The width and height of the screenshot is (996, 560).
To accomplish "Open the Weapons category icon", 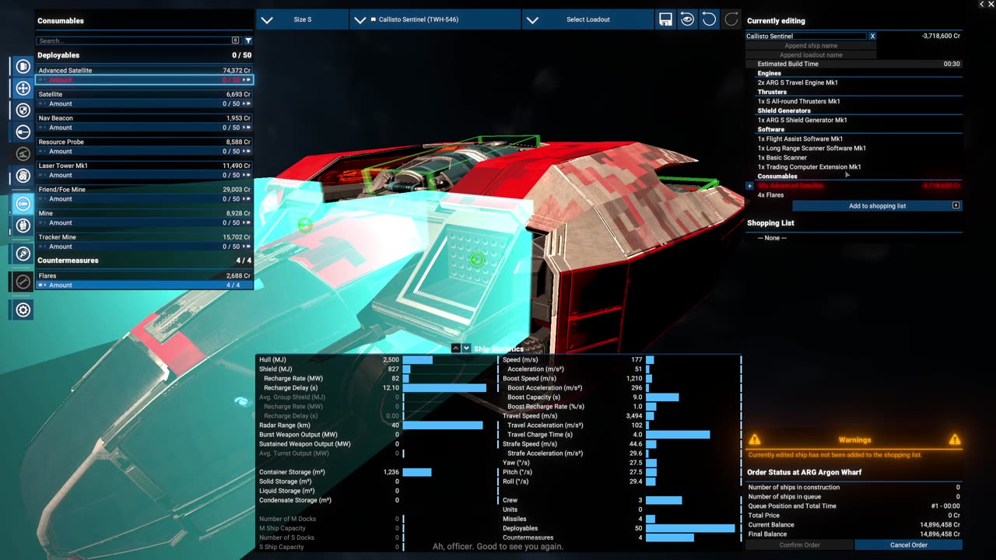I will (x=23, y=132).
